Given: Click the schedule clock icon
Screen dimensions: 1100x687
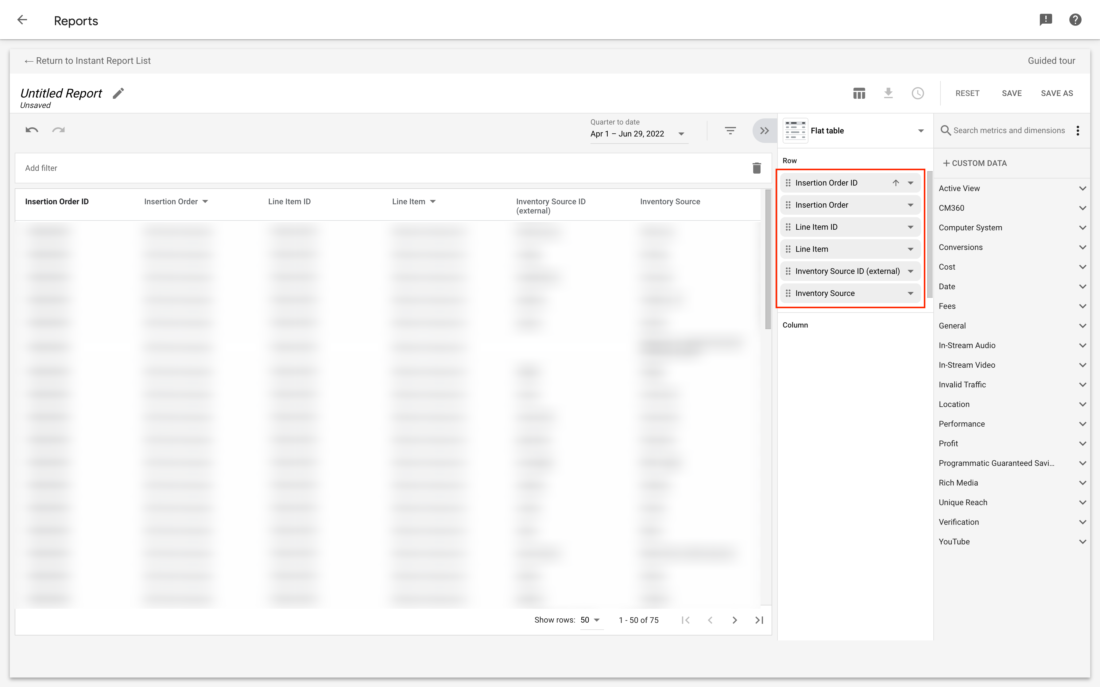Looking at the screenshot, I should pos(917,93).
